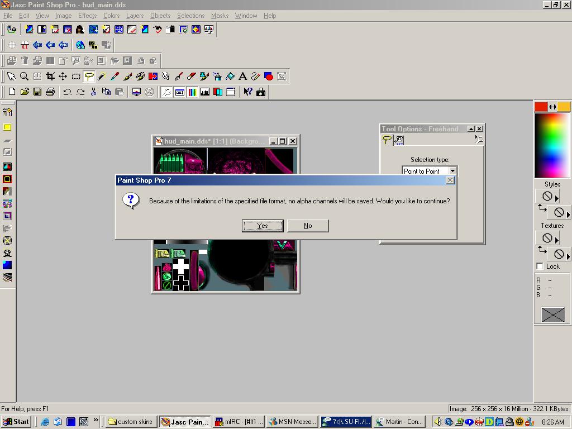This screenshot has width=572, height=429.
Task: Click the Save disk icon
Action: tap(37, 92)
